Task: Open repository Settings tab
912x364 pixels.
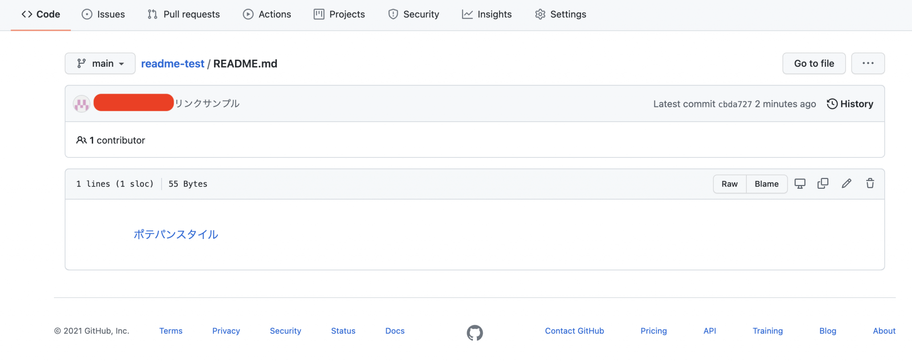Action: (560, 14)
